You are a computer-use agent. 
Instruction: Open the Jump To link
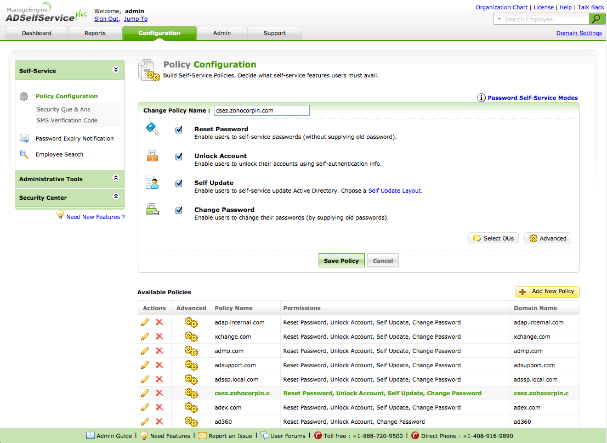click(135, 19)
